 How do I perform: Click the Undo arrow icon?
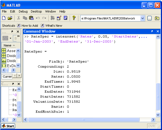(38, 18)
